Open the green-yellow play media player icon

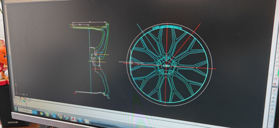click(42, 114)
